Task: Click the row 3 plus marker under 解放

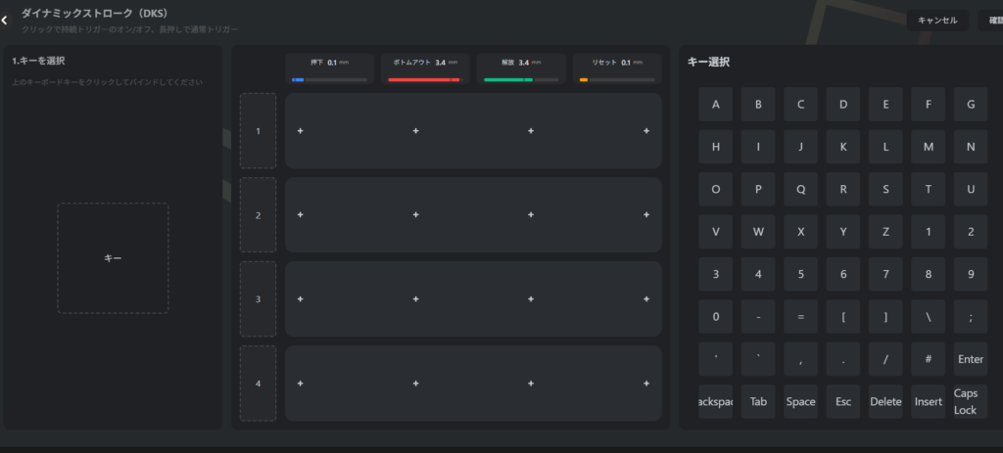Action: (x=530, y=299)
